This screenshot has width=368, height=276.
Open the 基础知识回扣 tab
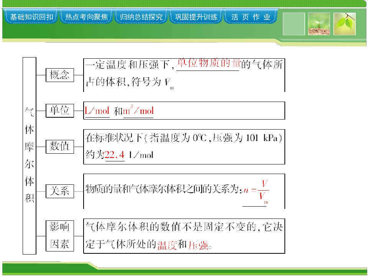31,16
